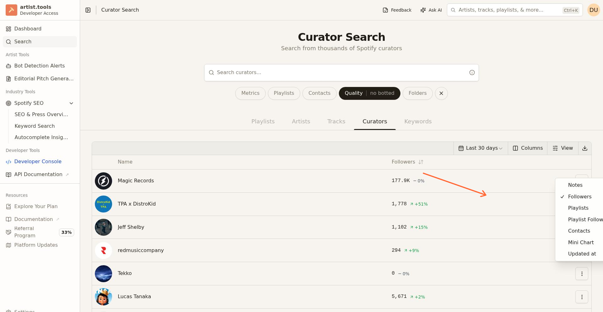Enable the Contacts column option
Screen dimensions: 603x312
(580, 231)
